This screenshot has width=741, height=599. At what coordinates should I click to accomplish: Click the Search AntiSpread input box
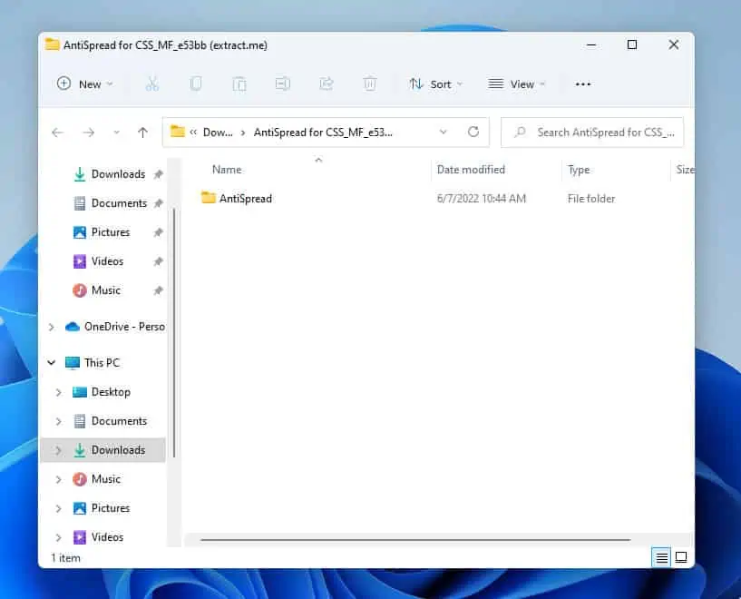(592, 133)
